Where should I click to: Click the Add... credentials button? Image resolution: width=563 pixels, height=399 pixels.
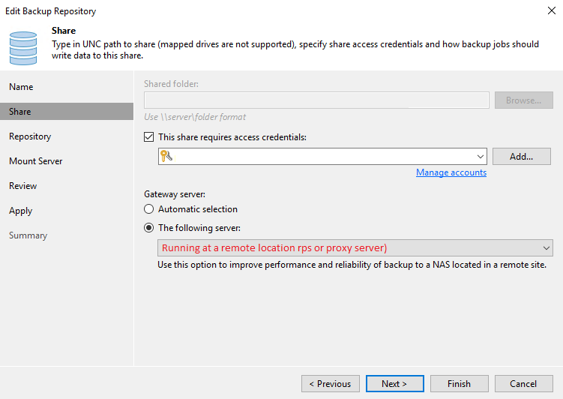pyautogui.click(x=521, y=156)
